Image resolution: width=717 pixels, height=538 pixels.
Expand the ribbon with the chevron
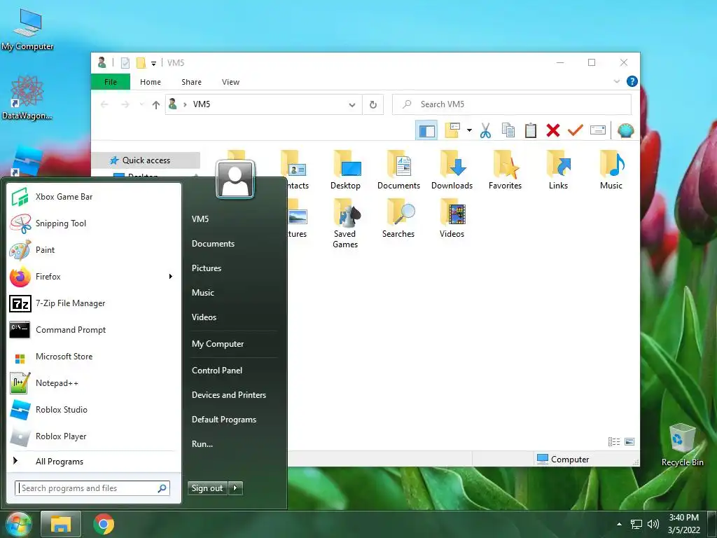pyautogui.click(x=616, y=81)
